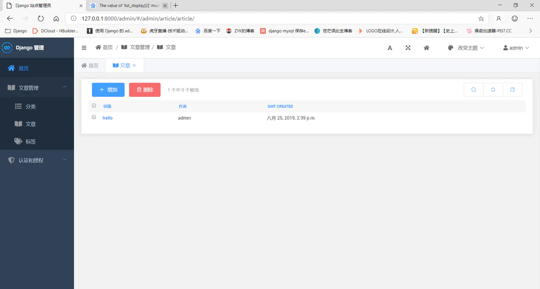Tick the select-all checkbox in table header
The width and height of the screenshot is (540, 289).
click(x=94, y=106)
